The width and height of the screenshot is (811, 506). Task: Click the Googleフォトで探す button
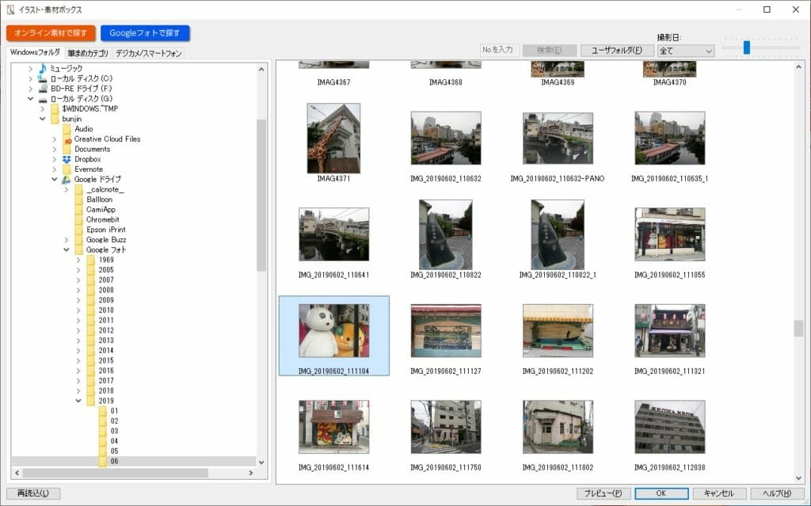(x=145, y=33)
